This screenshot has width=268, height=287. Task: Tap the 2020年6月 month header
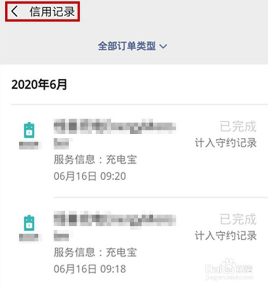point(39,84)
